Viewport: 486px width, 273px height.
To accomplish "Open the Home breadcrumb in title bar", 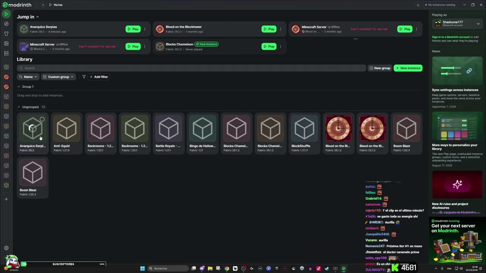I will tap(55, 5).
